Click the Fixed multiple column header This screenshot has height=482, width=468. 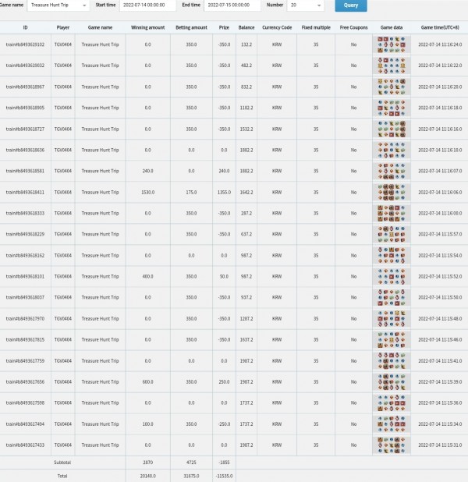316,27
